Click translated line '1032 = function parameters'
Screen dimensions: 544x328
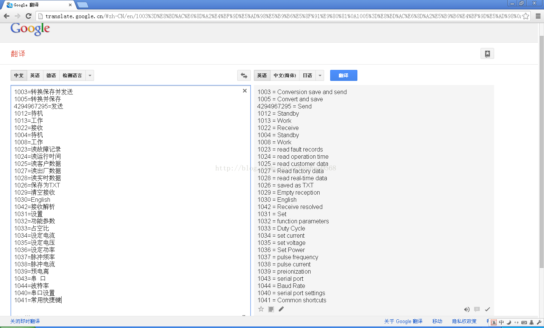tap(293, 221)
